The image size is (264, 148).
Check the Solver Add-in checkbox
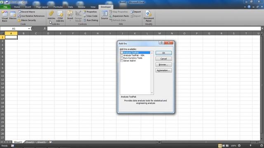(122, 61)
